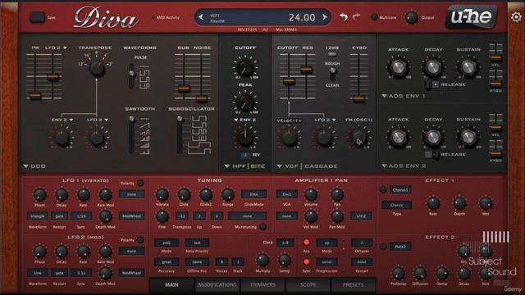This screenshot has height=295, width=525.
Task: Click the redo arrow in header
Action: click(356, 16)
